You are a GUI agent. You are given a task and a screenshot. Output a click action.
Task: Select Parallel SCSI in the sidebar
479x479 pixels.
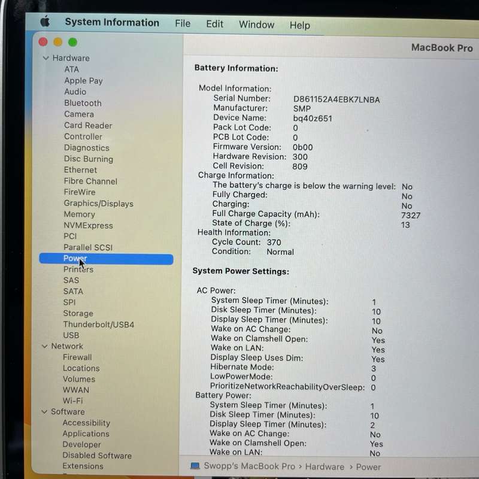tap(88, 247)
